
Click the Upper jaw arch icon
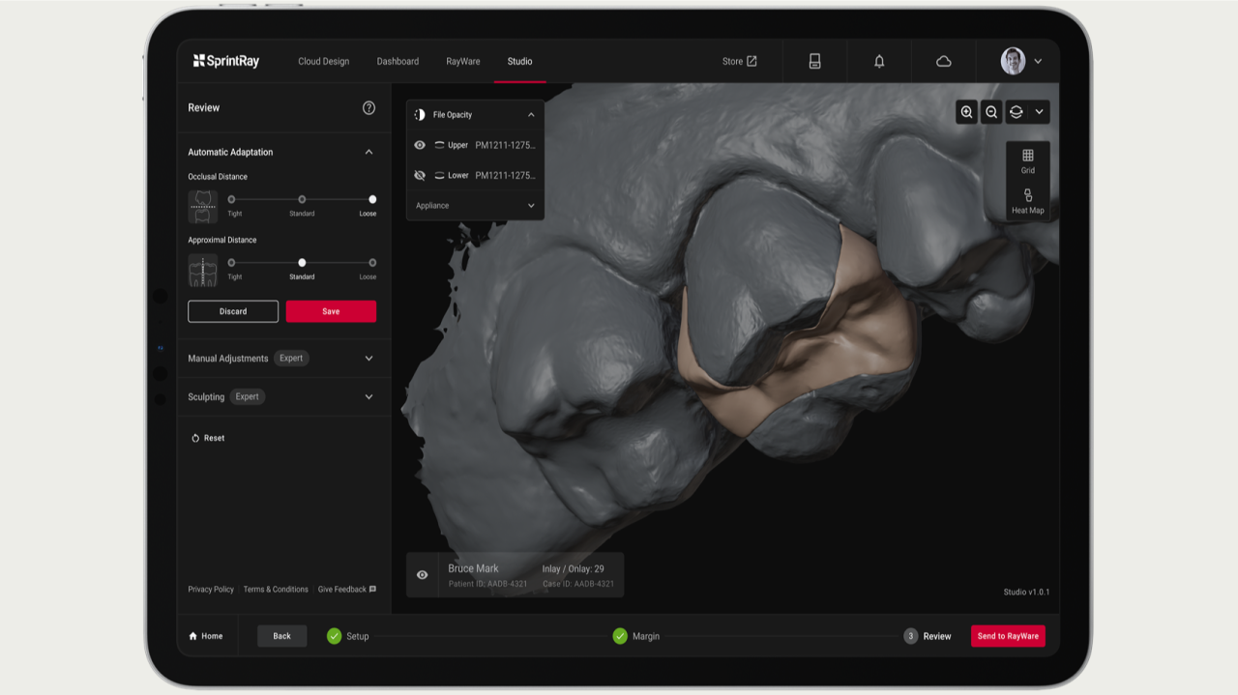point(439,145)
